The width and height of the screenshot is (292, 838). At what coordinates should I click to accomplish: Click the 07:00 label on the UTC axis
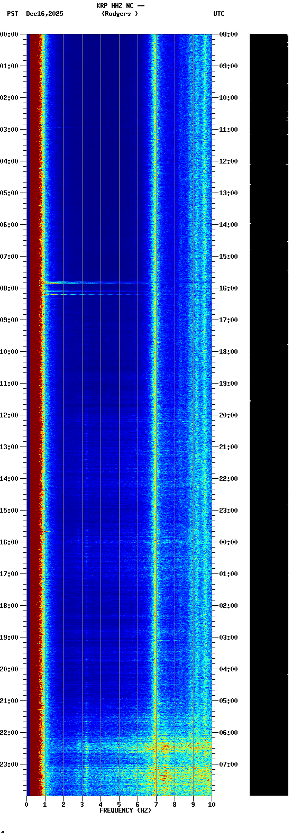coord(229,764)
